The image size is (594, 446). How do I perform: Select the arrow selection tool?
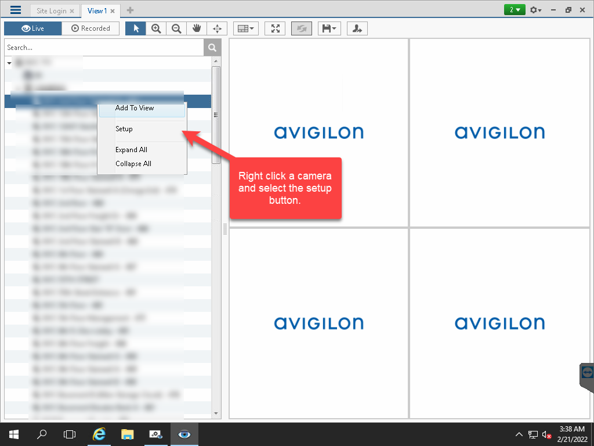pos(135,28)
